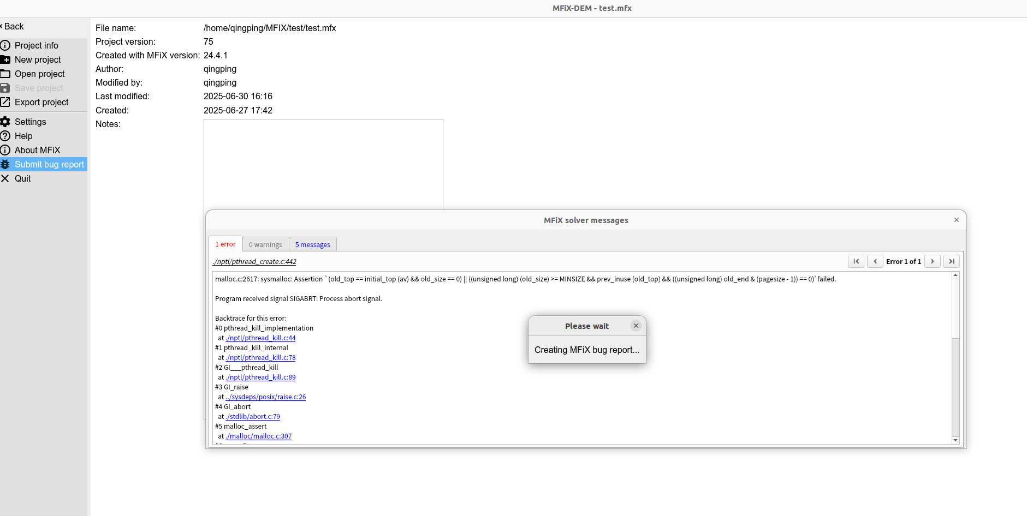The image size is (1027, 516).
Task: Go Back from the file menu
Action: (x=12, y=26)
